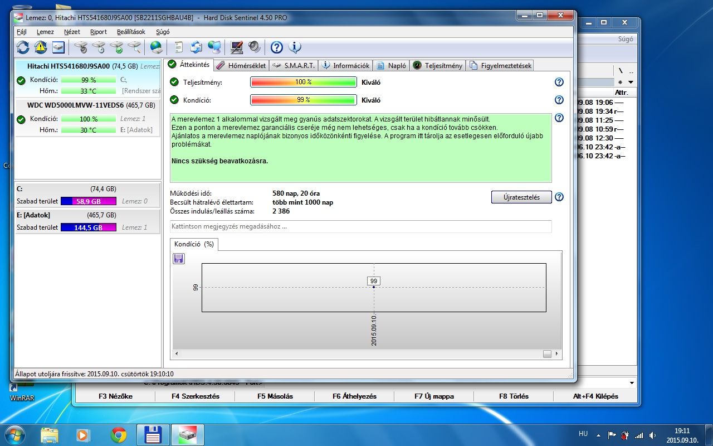
Task: Click the disk icon with green checkmark
Action: 116,47
